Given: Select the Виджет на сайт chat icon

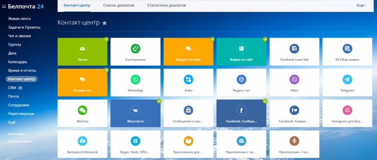Looking at the screenshot, I should [x=188, y=49].
